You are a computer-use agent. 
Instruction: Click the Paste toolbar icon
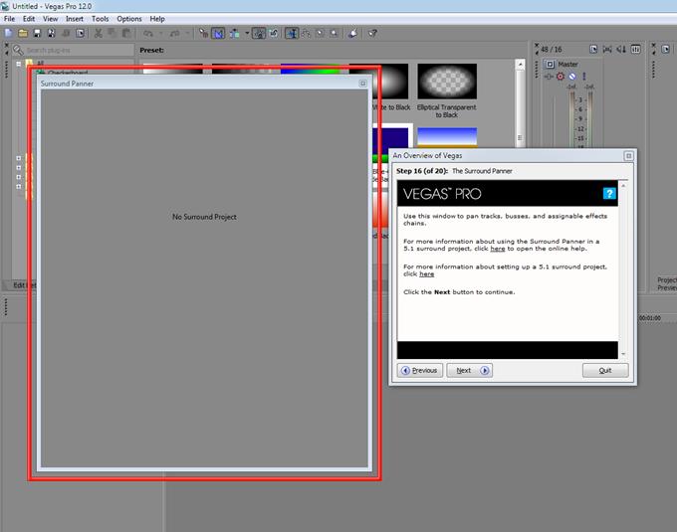(126, 33)
